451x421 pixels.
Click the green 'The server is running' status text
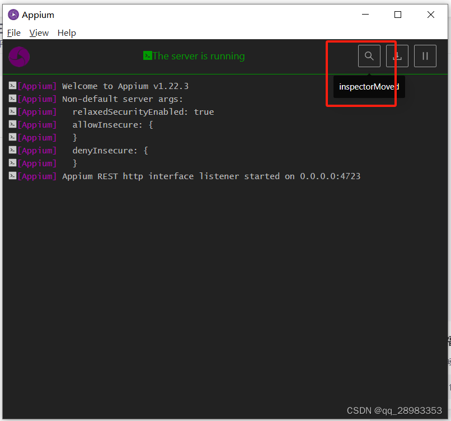pyautogui.click(x=199, y=56)
